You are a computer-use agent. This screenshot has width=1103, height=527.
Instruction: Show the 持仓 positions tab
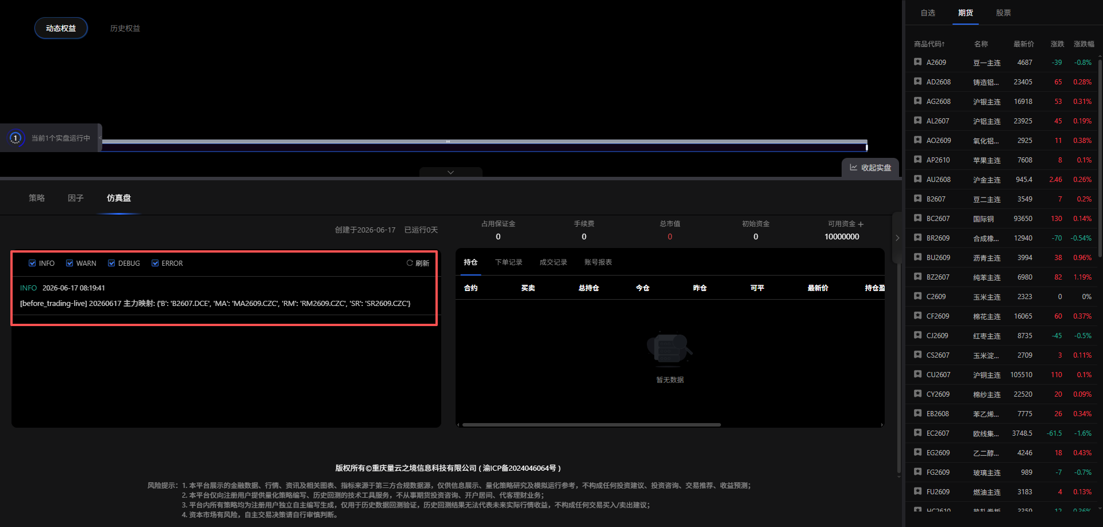click(470, 262)
